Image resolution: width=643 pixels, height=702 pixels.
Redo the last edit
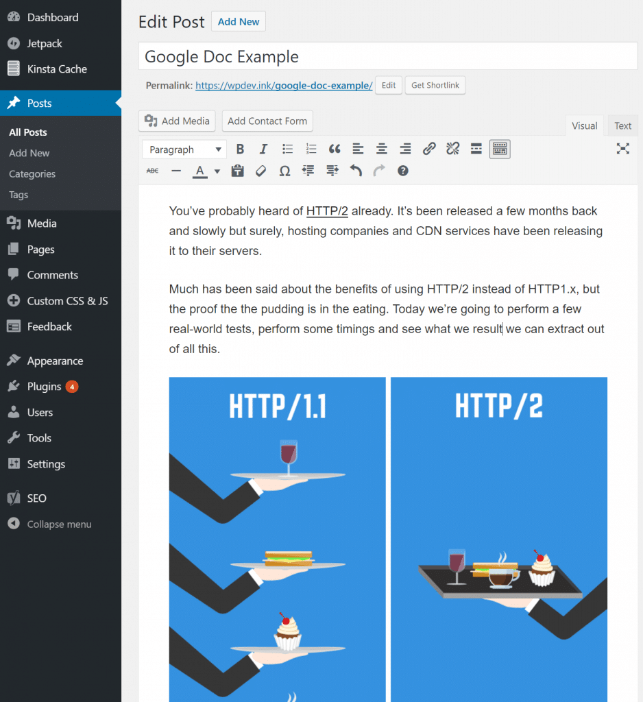(x=379, y=171)
